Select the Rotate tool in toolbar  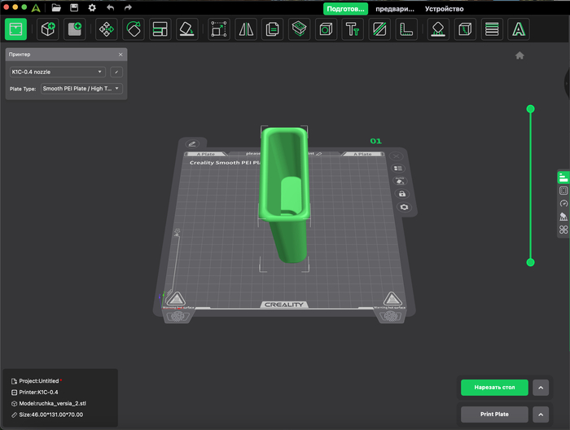coord(133,29)
